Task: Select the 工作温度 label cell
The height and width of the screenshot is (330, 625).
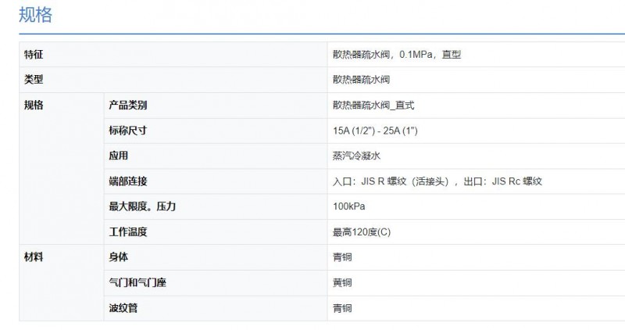Action: [x=216, y=231]
